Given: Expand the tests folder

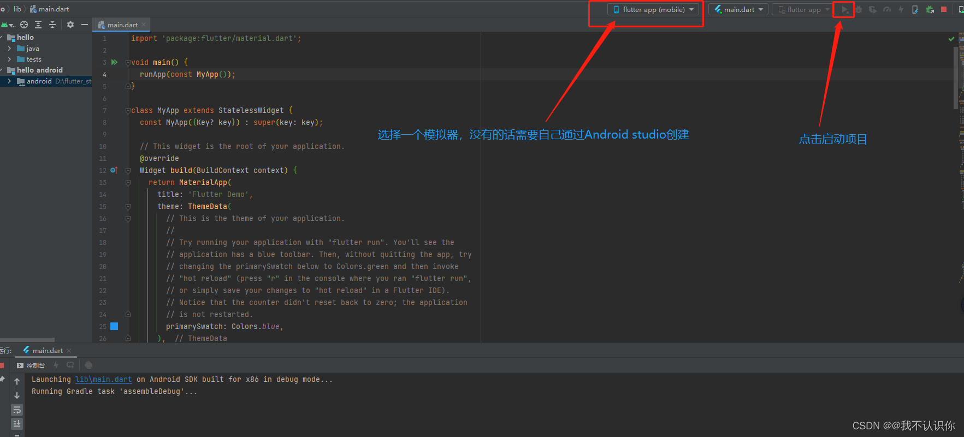Looking at the screenshot, I should coord(9,59).
